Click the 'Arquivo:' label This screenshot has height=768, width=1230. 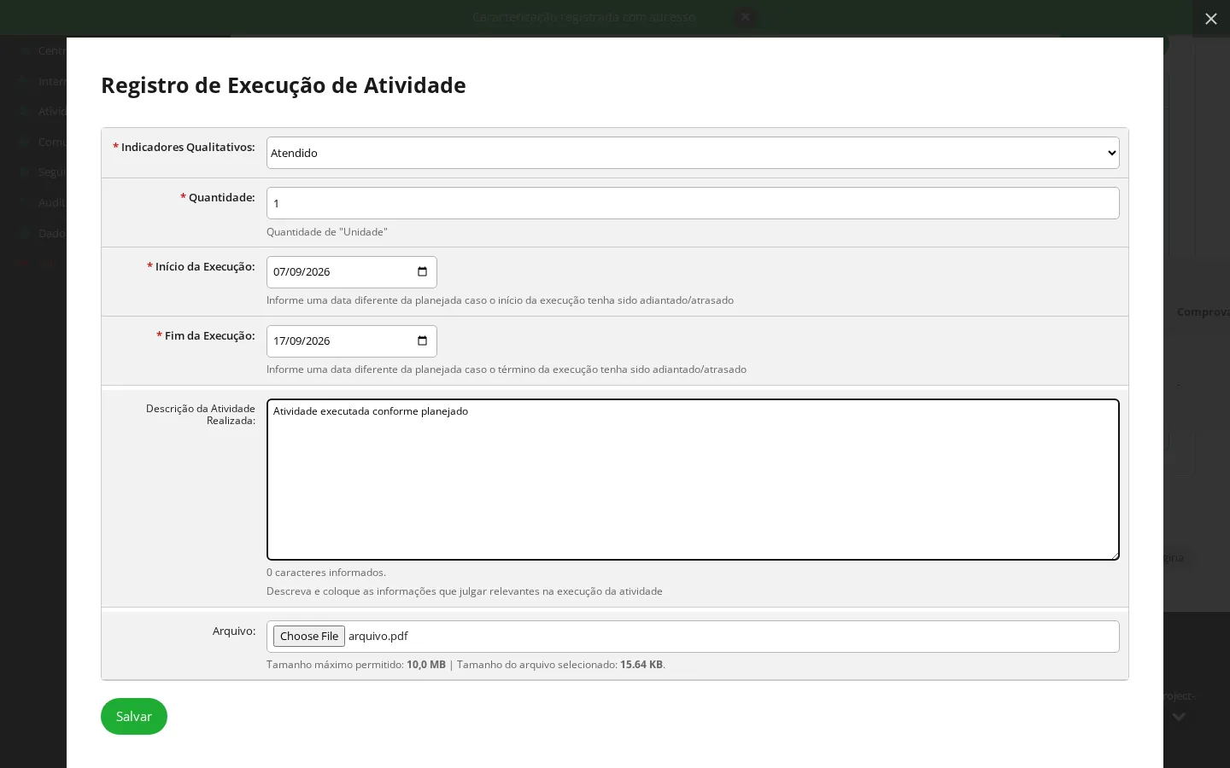click(234, 631)
